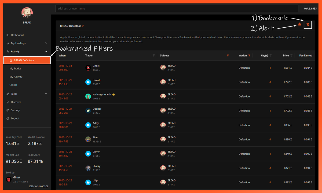Click kashregister.eth's trader avatar
The height and width of the screenshot is (193, 322).
88,96
